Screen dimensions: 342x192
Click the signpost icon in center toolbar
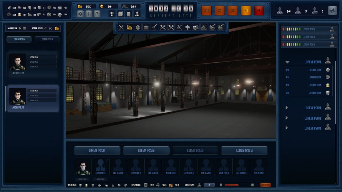click(188, 27)
